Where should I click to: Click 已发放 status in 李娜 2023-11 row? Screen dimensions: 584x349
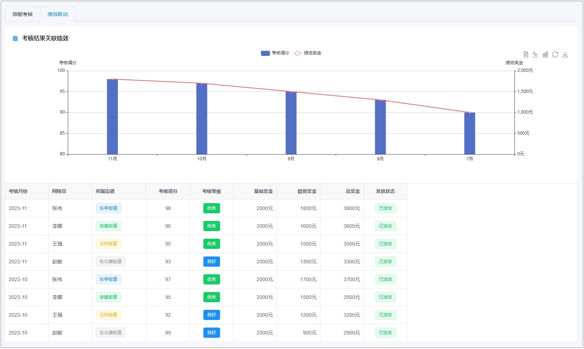385,226
